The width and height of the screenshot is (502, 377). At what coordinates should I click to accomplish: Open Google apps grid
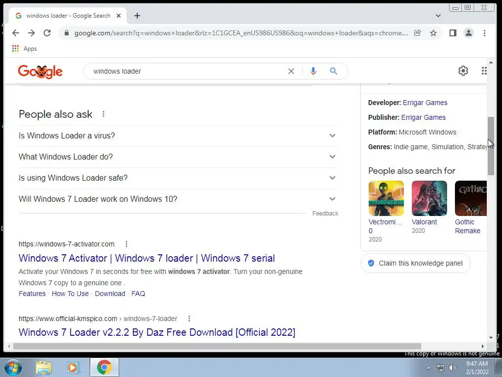[x=484, y=71]
